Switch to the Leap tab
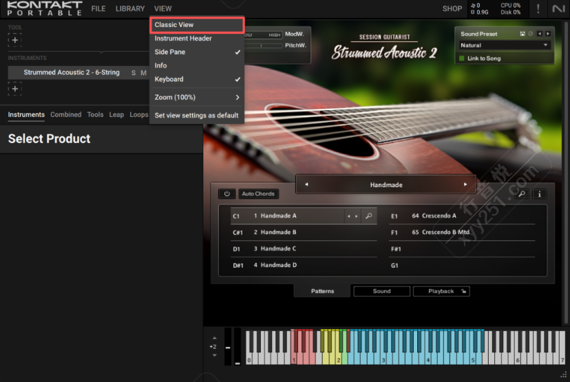This screenshot has height=382, width=570. tap(116, 114)
